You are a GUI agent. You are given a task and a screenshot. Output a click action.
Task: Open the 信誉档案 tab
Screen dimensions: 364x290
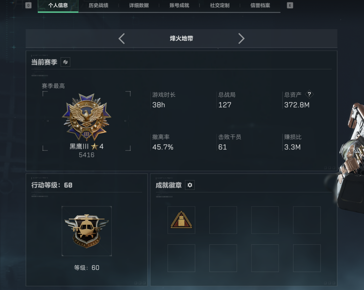[x=260, y=5]
